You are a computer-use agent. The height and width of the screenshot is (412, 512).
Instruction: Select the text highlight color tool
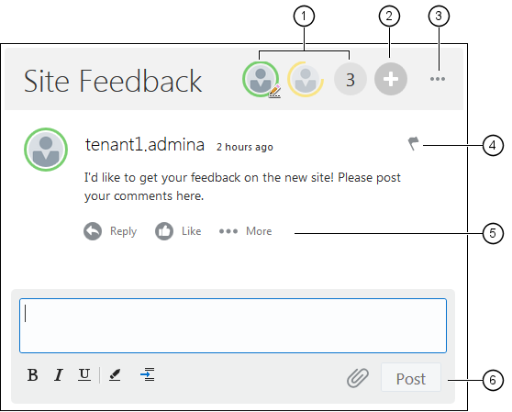115,374
